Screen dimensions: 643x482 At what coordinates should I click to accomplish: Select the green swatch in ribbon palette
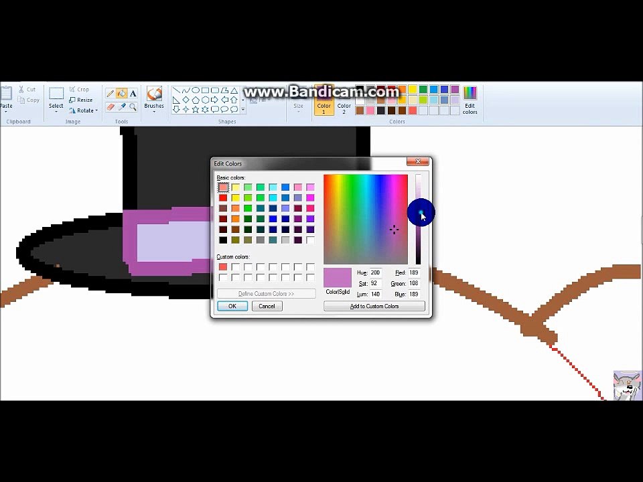(x=423, y=89)
